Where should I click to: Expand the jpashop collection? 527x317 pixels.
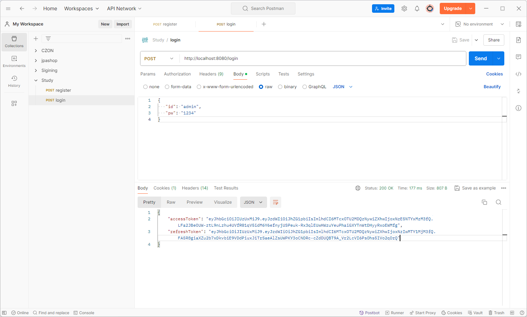(36, 61)
